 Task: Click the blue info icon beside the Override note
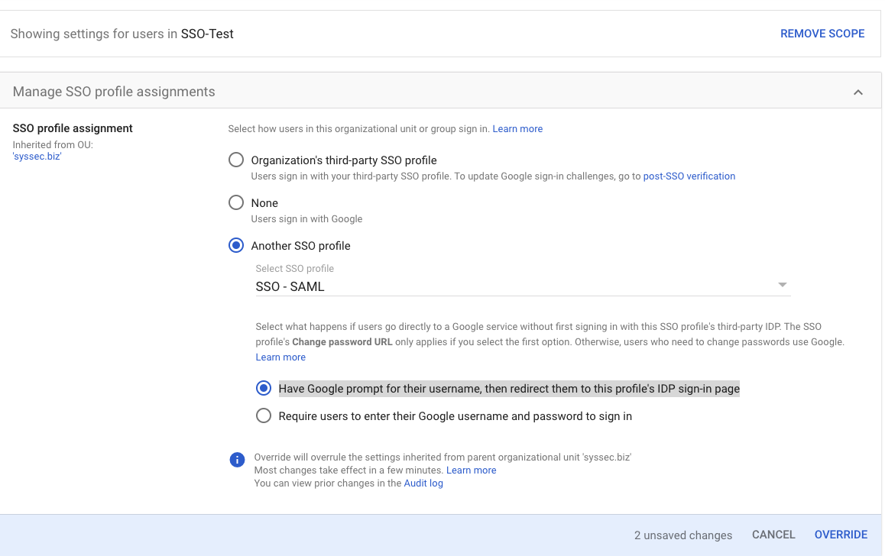pyautogui.click(x=238, y=460)
